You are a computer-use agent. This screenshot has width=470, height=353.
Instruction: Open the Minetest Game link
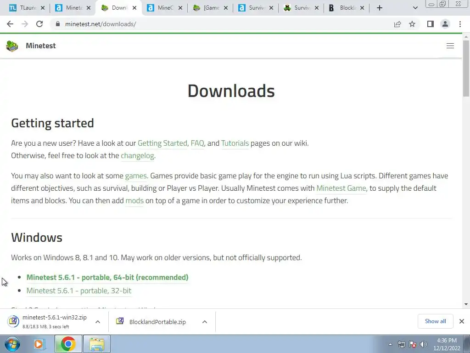point(341,188)
